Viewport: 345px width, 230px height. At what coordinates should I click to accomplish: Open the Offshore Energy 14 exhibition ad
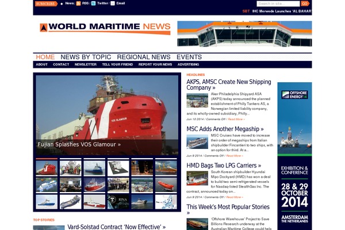(x=294, y=156)
